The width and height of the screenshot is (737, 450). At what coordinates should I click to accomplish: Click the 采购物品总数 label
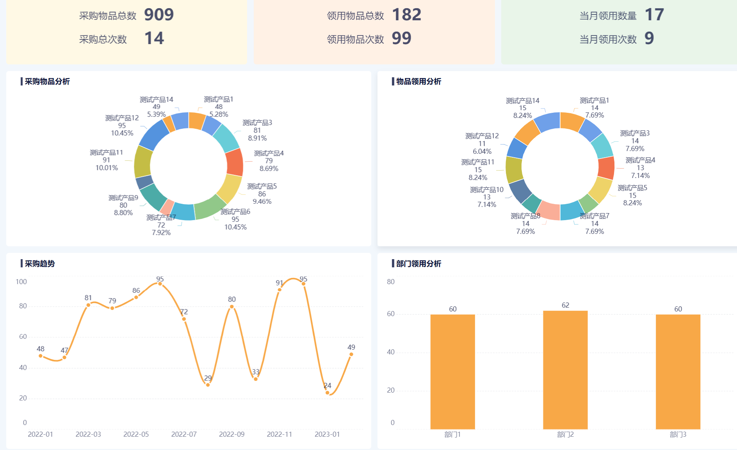click(x=108, y=16)
